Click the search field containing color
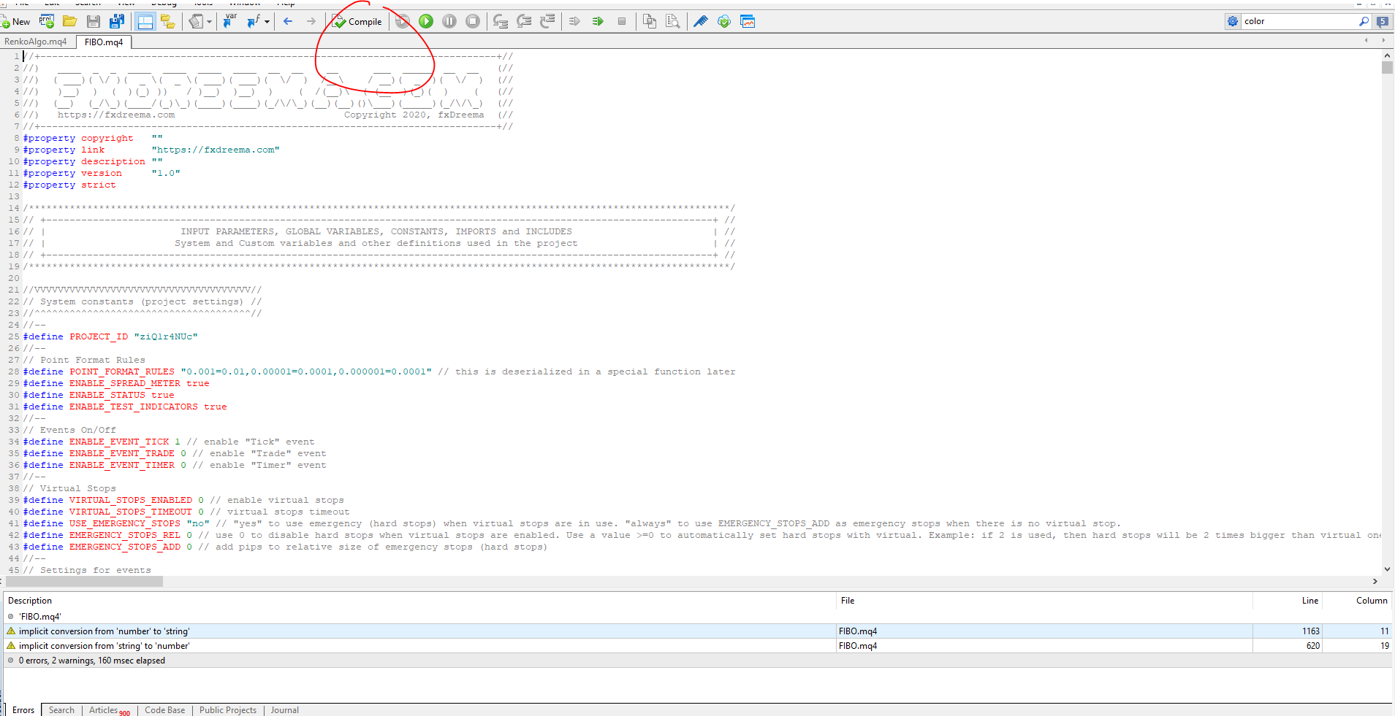1395x716 pixels. click(x=1299, y=21)
